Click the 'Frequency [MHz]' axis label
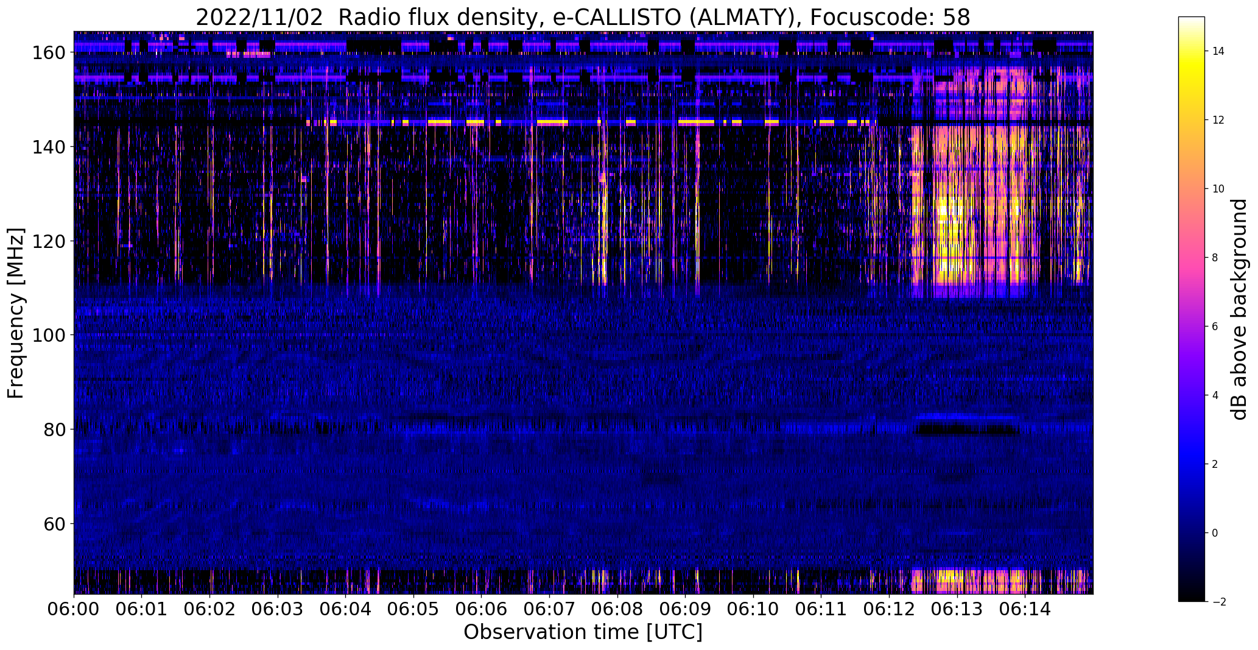 (x=16, y=313)
